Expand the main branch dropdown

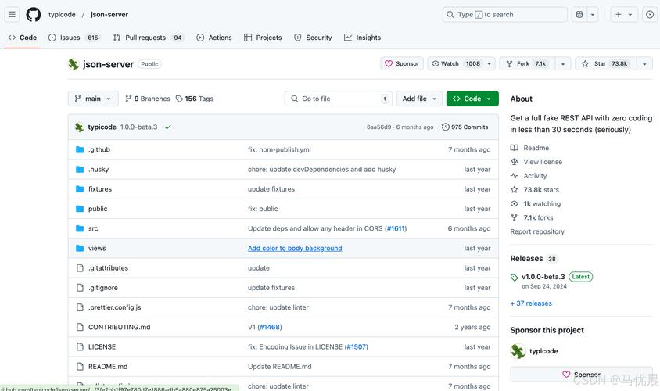tap(92, 99)
